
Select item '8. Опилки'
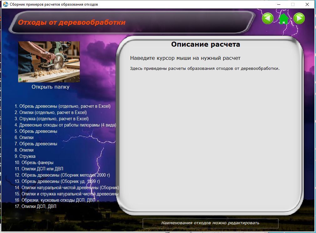tap(24, 150)
